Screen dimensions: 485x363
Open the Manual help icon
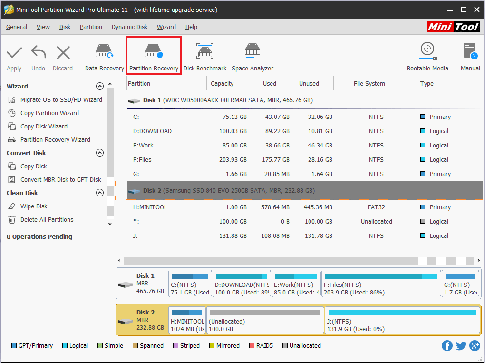pos(470,51)
